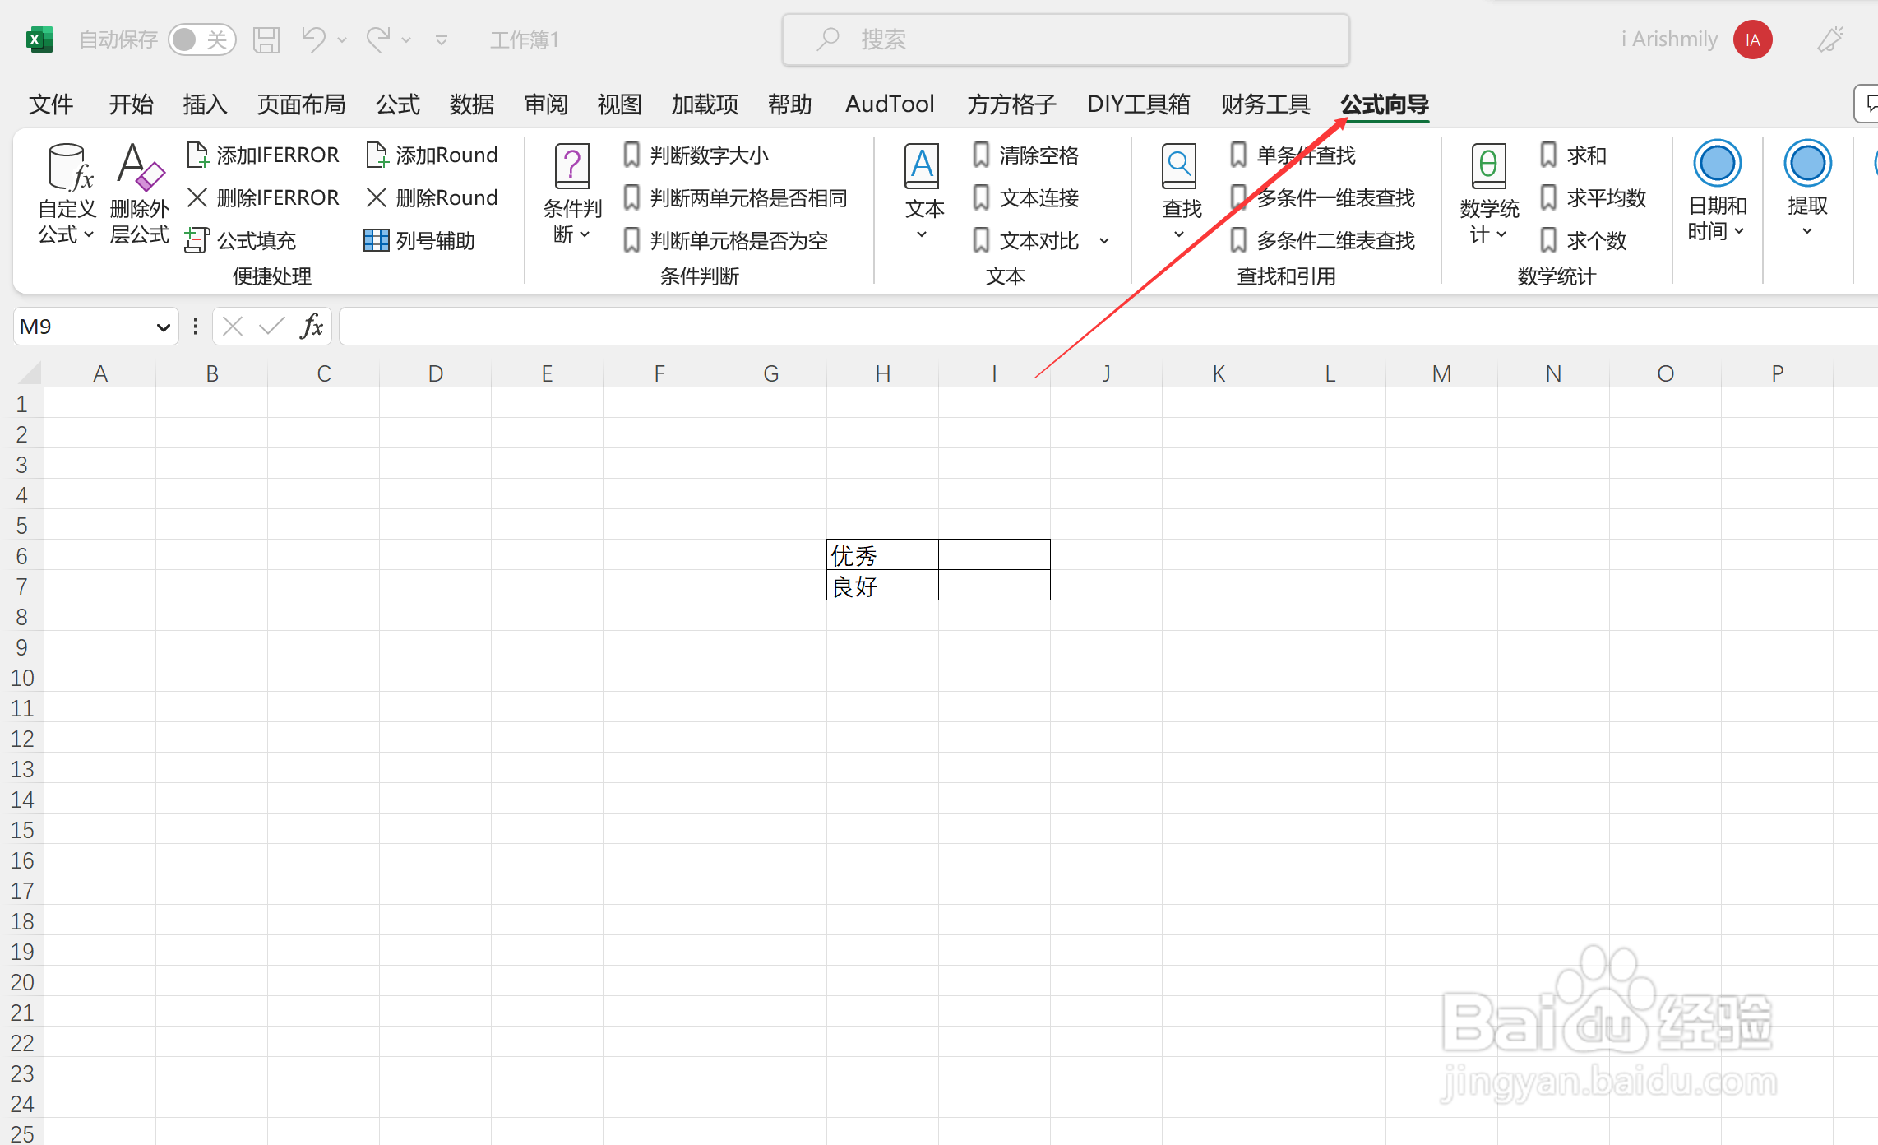Click the formula bar Enter checkmark
Screen dimensions: 1878x1145
[271, 327]
